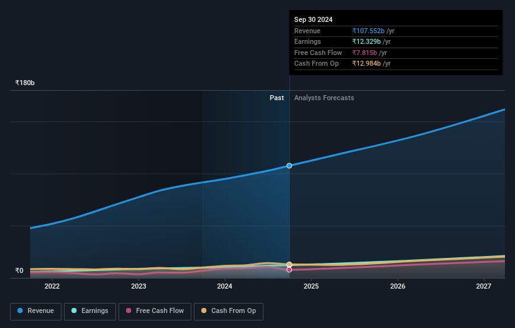Click the Analysts Forecasts label

pos(324,98)
